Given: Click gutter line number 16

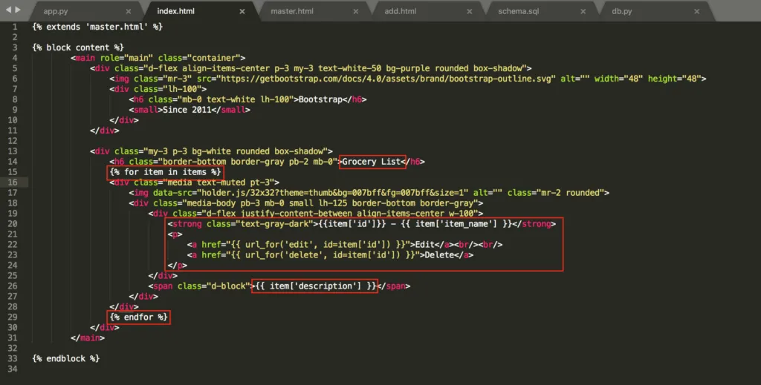Looking at the screenshot, I should tap(12, 182).
